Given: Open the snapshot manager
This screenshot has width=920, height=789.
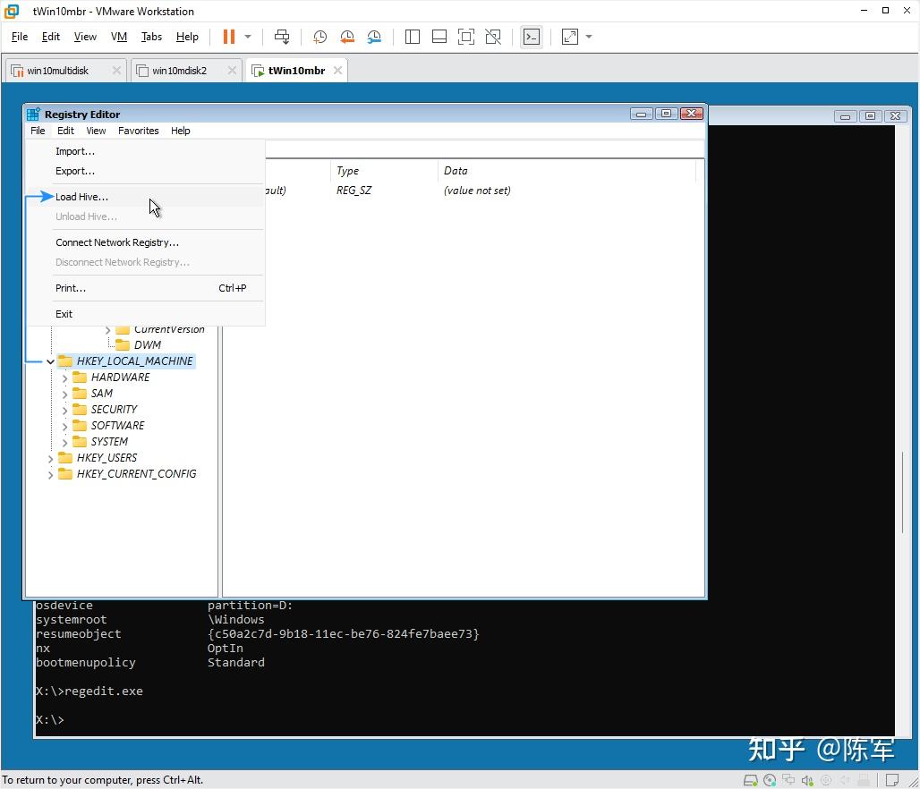Looking at the screenshot, I should tap(373, 37).
